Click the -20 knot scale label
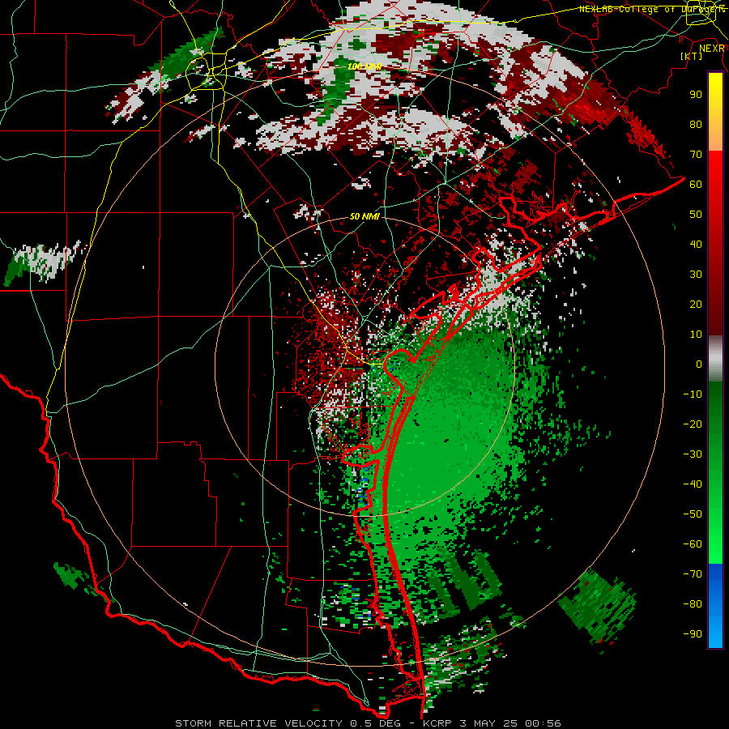This screenshot has width=729, height=729. click(x=693, y=424)
